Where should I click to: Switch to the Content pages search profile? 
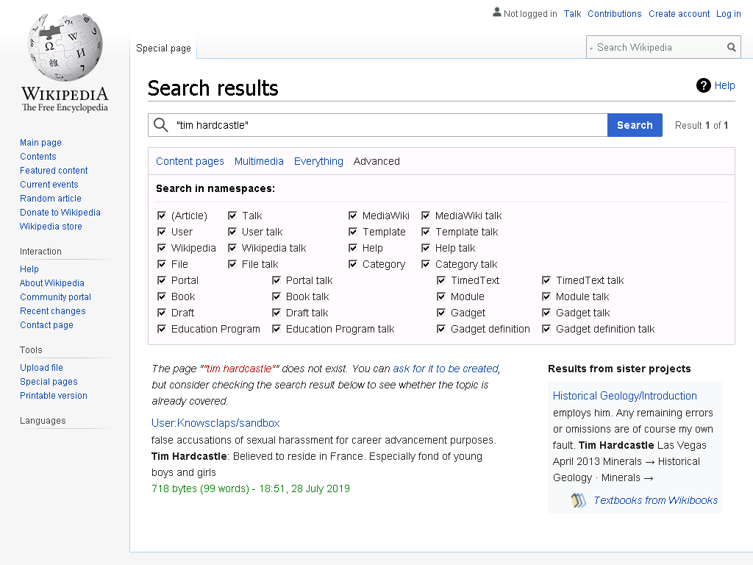(x=190, y=161)
